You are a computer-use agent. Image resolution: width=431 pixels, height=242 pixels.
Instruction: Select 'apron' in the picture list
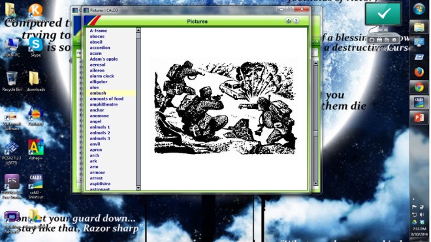95,150
